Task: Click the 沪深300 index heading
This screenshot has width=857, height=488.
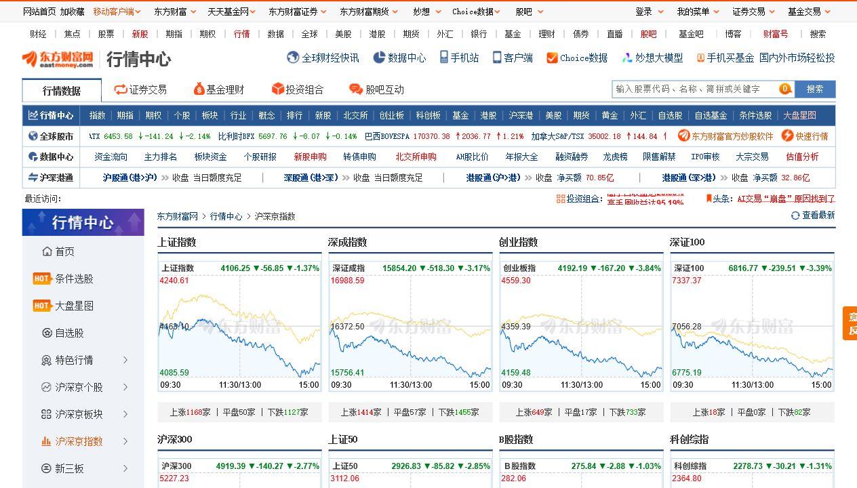Action: tap(175, 439)
